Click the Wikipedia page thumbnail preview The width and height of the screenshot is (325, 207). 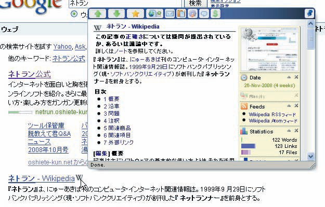269,49
